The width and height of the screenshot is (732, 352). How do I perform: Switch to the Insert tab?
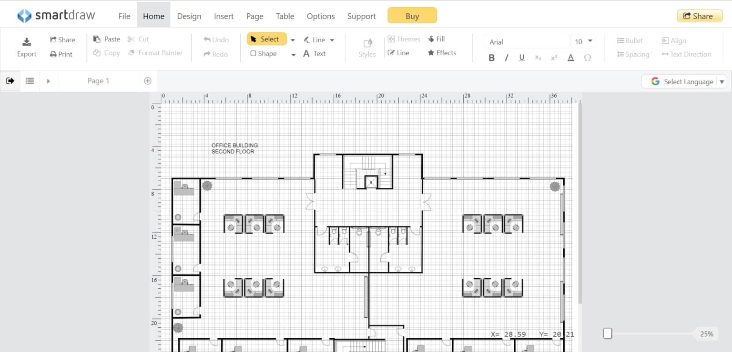click(x=224, y=16)
